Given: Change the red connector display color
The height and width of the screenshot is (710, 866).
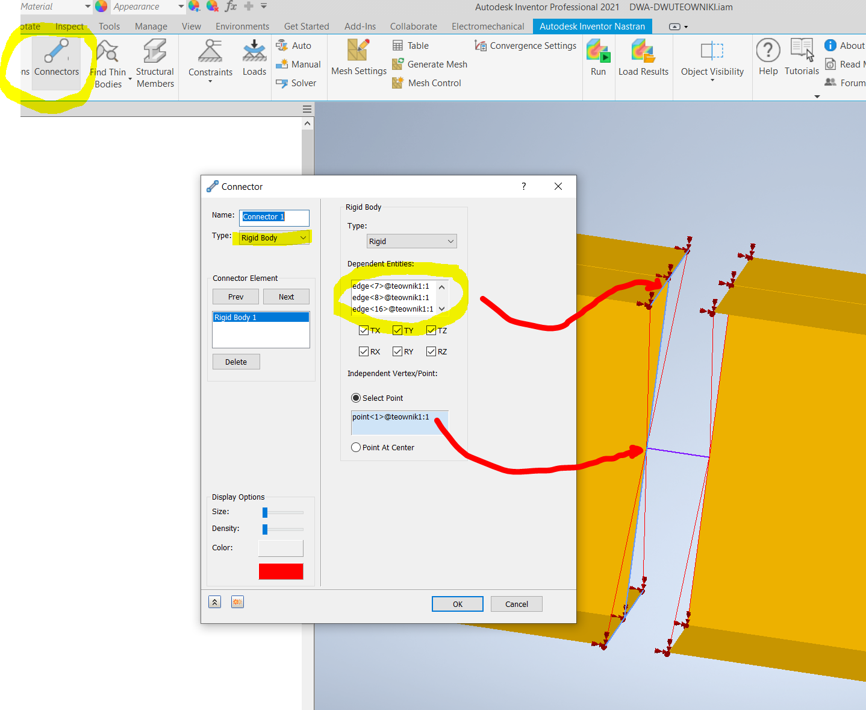Looking at the screenshot, I should [281, 570].
